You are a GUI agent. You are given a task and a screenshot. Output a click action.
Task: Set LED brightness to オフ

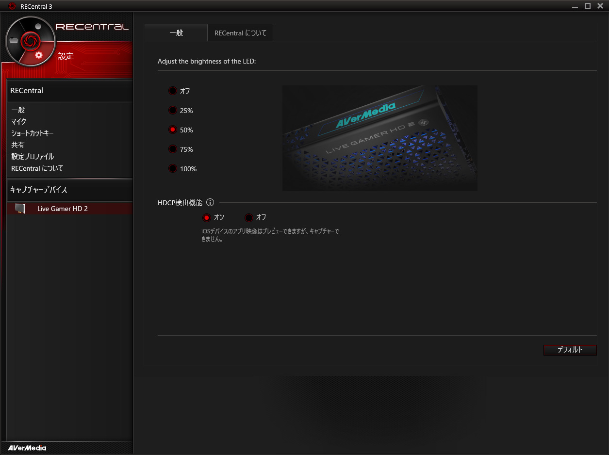[172, 91]
